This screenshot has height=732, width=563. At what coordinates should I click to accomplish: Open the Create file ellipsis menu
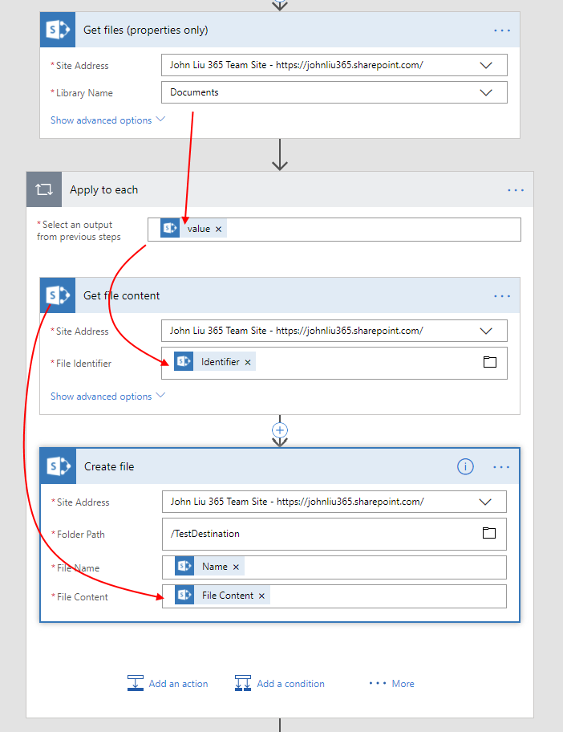click(x=502, y=467)
